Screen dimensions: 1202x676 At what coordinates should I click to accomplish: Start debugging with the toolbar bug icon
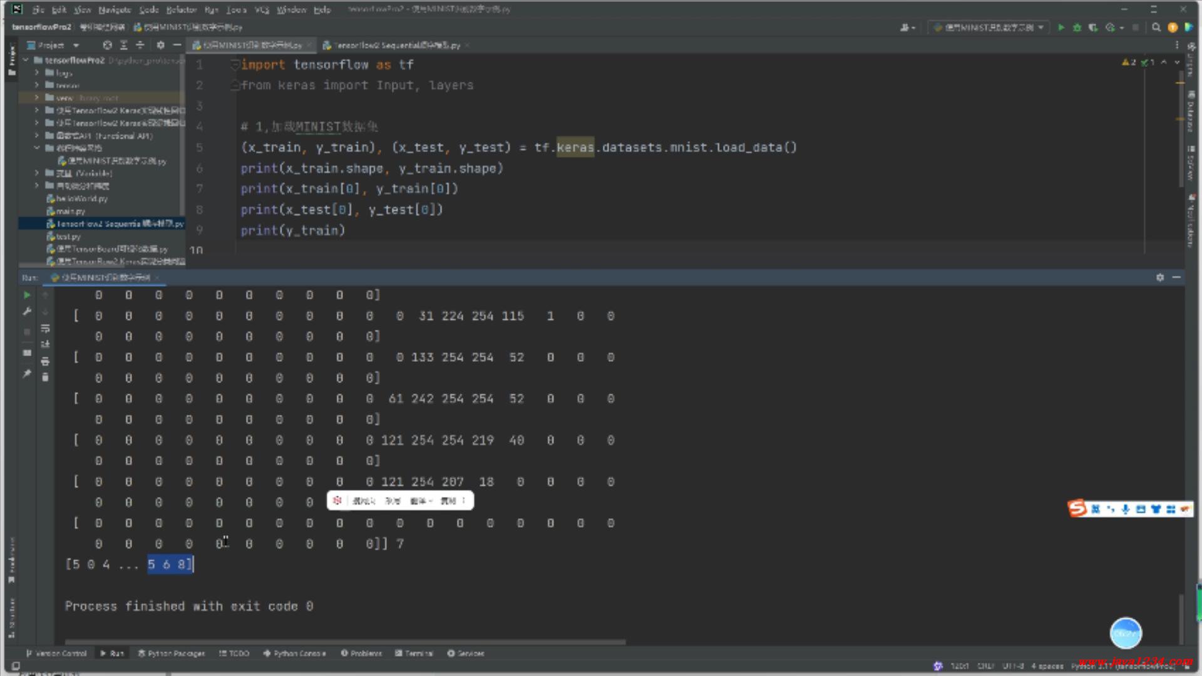(1077, 28)
